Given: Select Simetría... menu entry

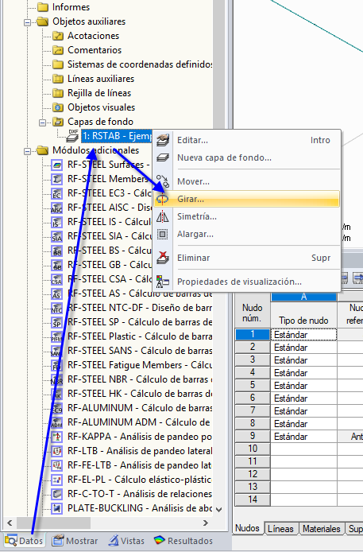Looking at the screenshot, I should click(247, 216).
